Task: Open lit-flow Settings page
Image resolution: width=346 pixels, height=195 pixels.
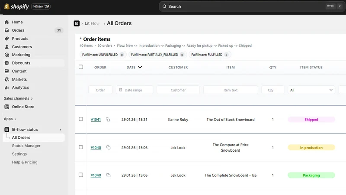Action: (x=19, y=154)
